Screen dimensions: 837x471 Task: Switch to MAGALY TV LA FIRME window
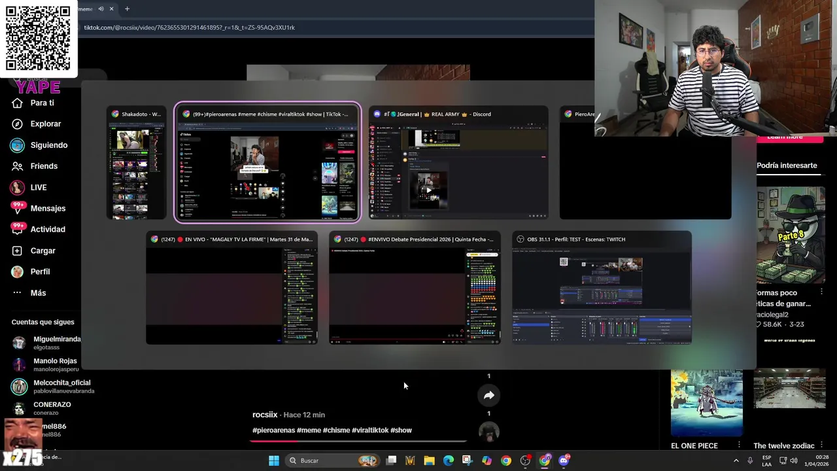[231, 288]
